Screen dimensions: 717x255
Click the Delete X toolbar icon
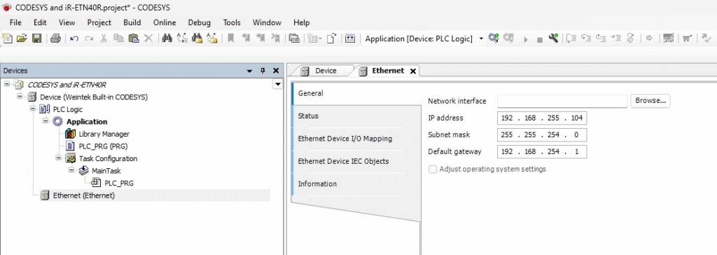tap(148, 39)
